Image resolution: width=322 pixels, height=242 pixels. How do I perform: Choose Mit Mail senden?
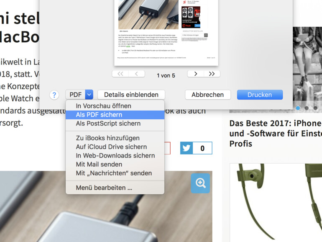(115, 165)
